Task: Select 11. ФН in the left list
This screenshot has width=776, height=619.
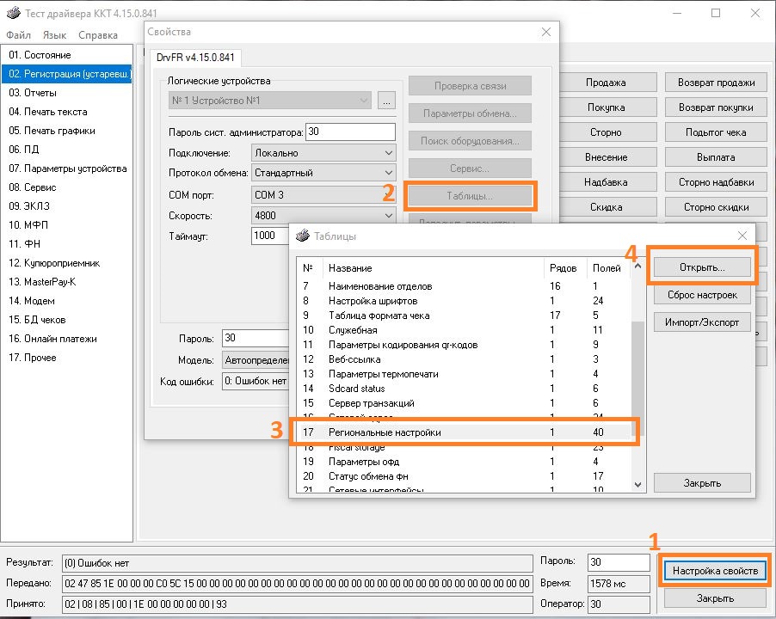Action: point(24,244)
